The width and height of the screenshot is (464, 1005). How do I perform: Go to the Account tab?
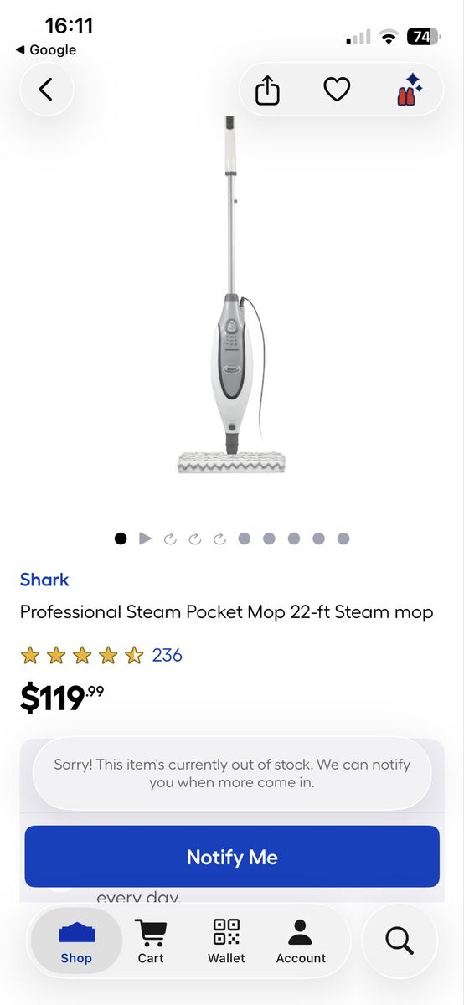(x=301, y=941)
